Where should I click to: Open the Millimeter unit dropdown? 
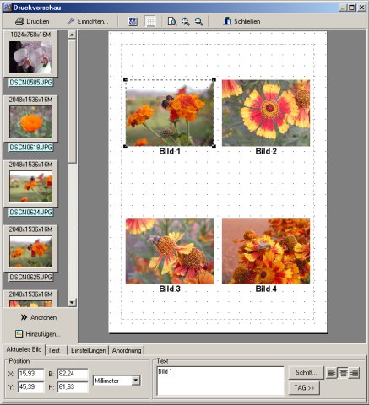click(136, 381)
